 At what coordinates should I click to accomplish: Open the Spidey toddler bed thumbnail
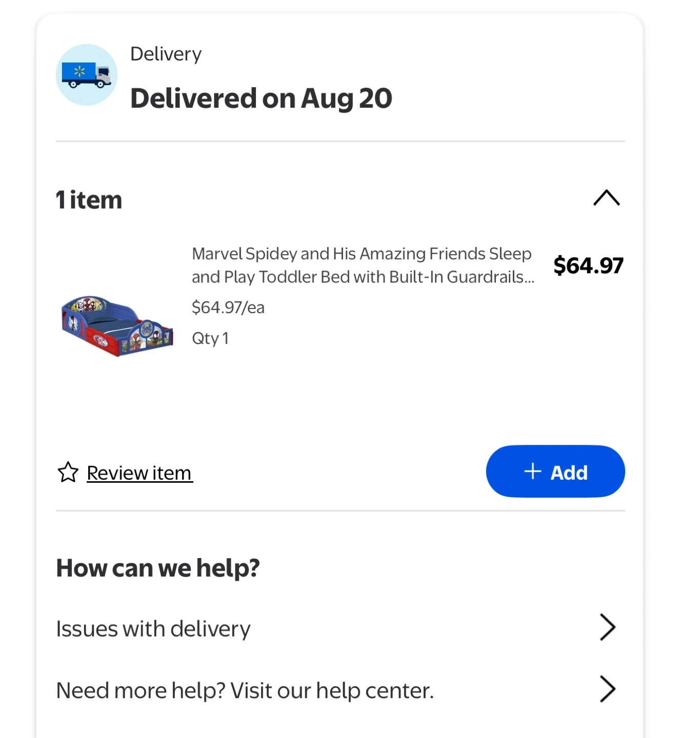click(117, 325)
